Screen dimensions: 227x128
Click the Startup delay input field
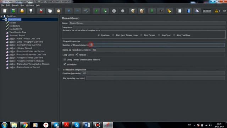(155, 78)
